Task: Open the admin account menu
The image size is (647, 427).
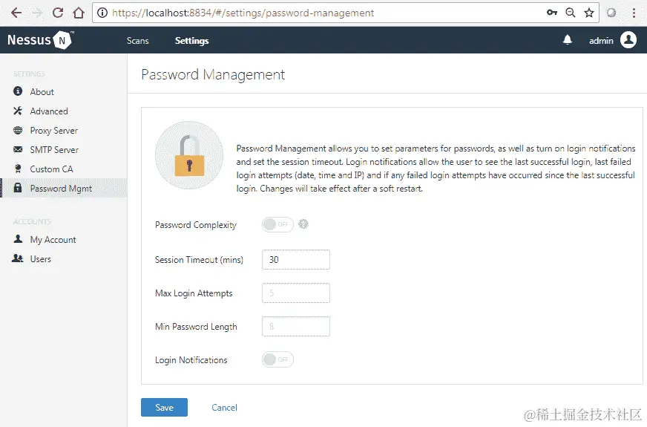Action: pyautogui.click(x=601, y=41)
